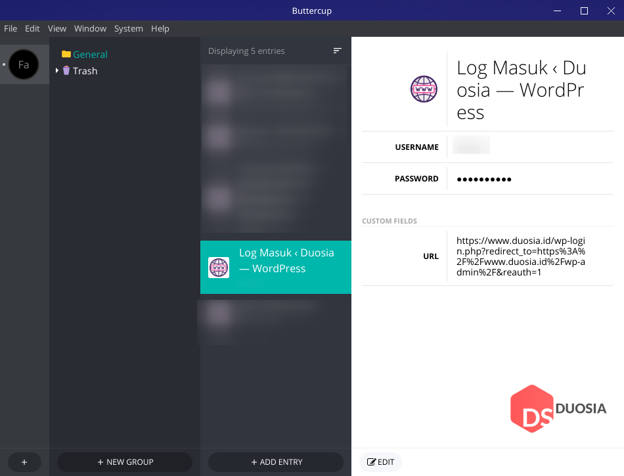The width and height of the screenshot is (624, 476).
Task: Click the Add vault plus button
Action: (24, 462)
